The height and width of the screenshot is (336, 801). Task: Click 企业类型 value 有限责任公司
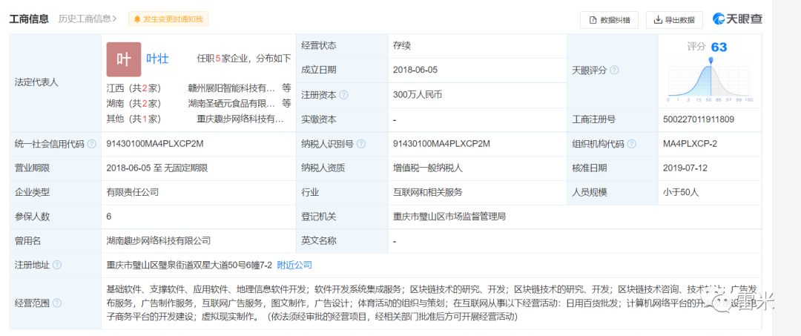tap(132, 193)
